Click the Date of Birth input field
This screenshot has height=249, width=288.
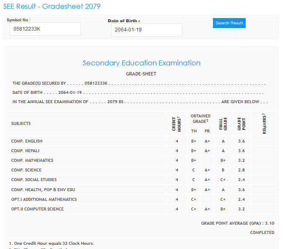point(146,30)
